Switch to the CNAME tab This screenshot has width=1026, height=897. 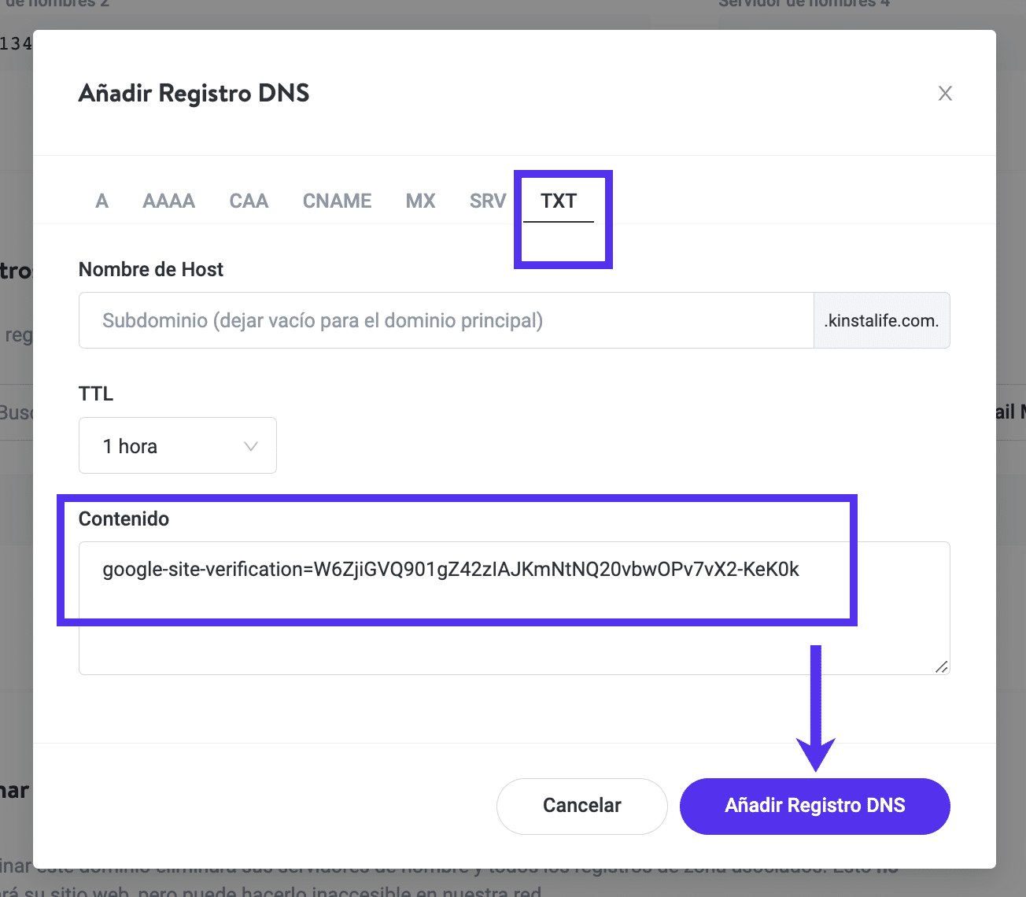[337, 201]
